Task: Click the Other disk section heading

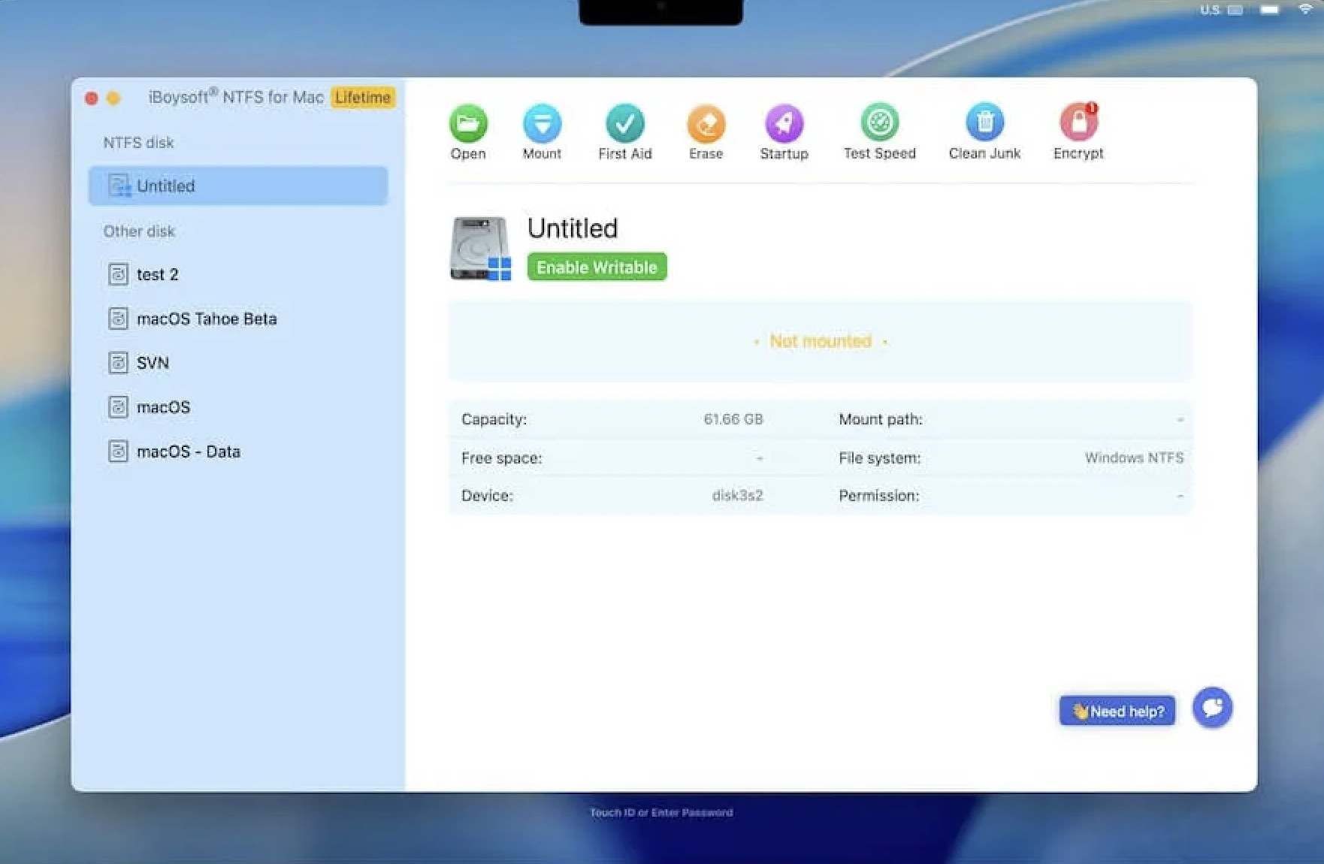Action: tap(139, 231)
